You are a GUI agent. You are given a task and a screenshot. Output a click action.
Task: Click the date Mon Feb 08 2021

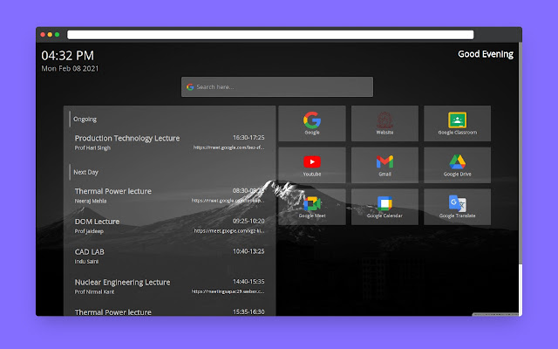[x=70, y=68]
